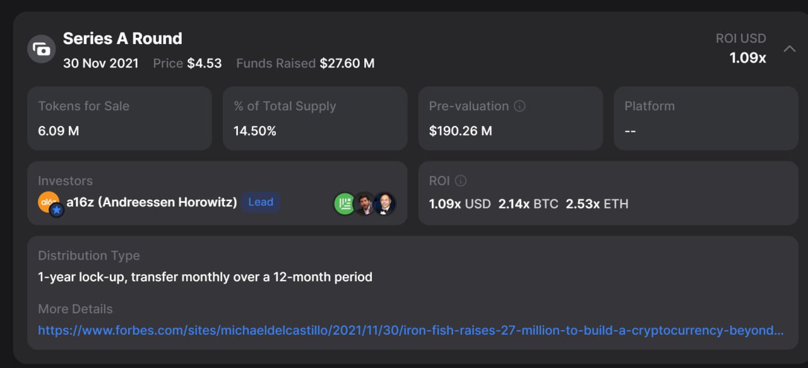The image size is (808, 368).
Task: Click the ROI USD 1.09x header value
Action: (x=748, y=58)
